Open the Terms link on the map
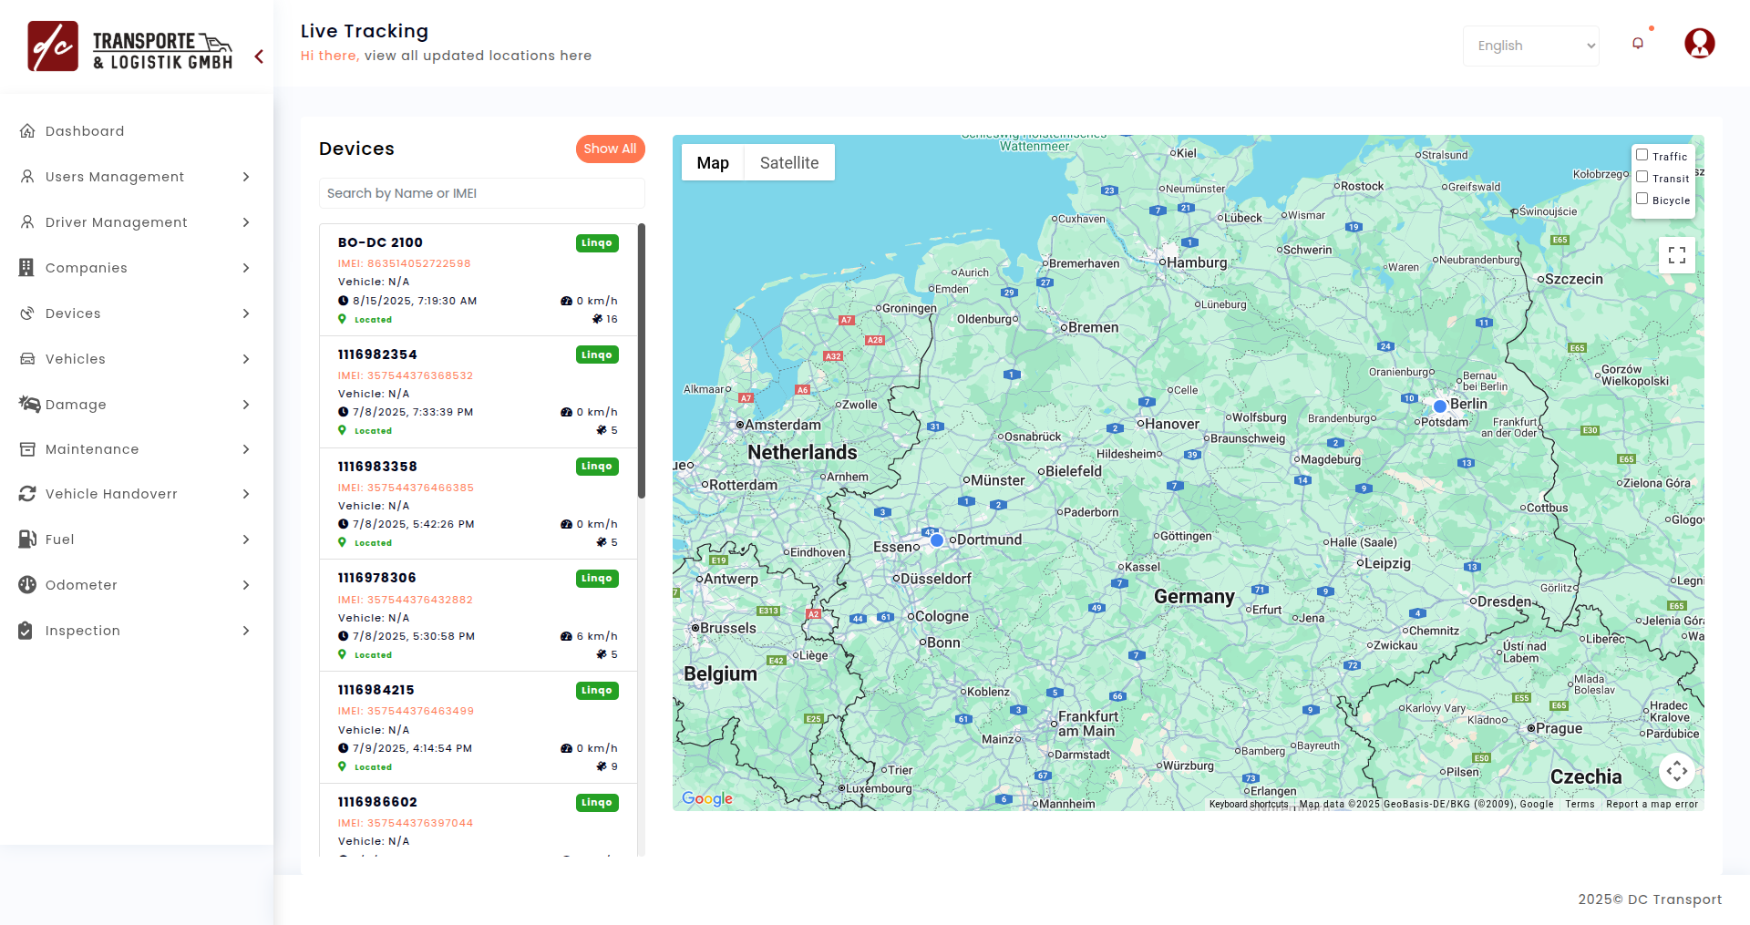 (1580, 804)
